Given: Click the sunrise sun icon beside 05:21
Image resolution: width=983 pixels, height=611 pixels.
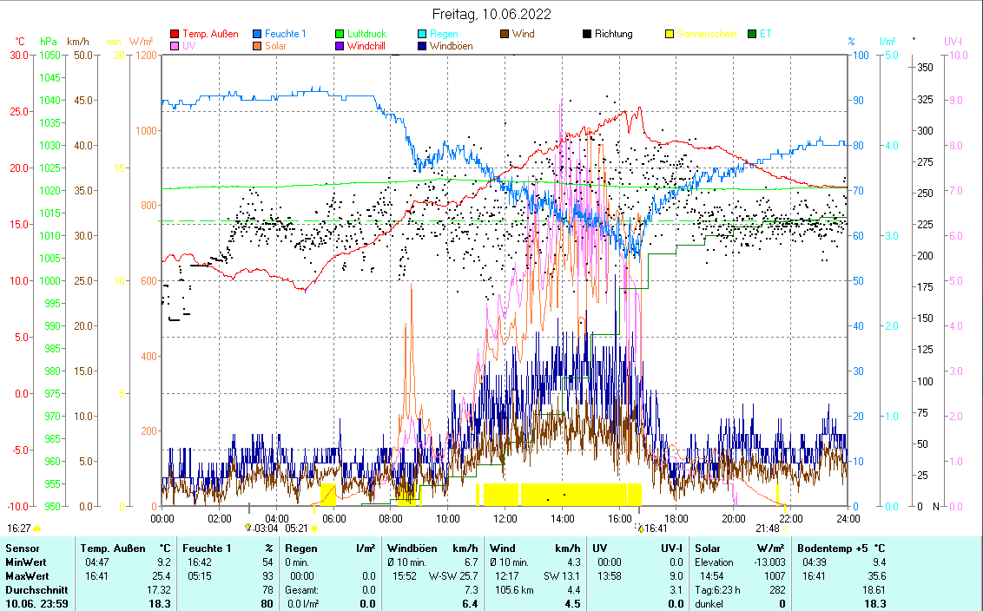Looking at the screenshot, I should pos(314,529).
